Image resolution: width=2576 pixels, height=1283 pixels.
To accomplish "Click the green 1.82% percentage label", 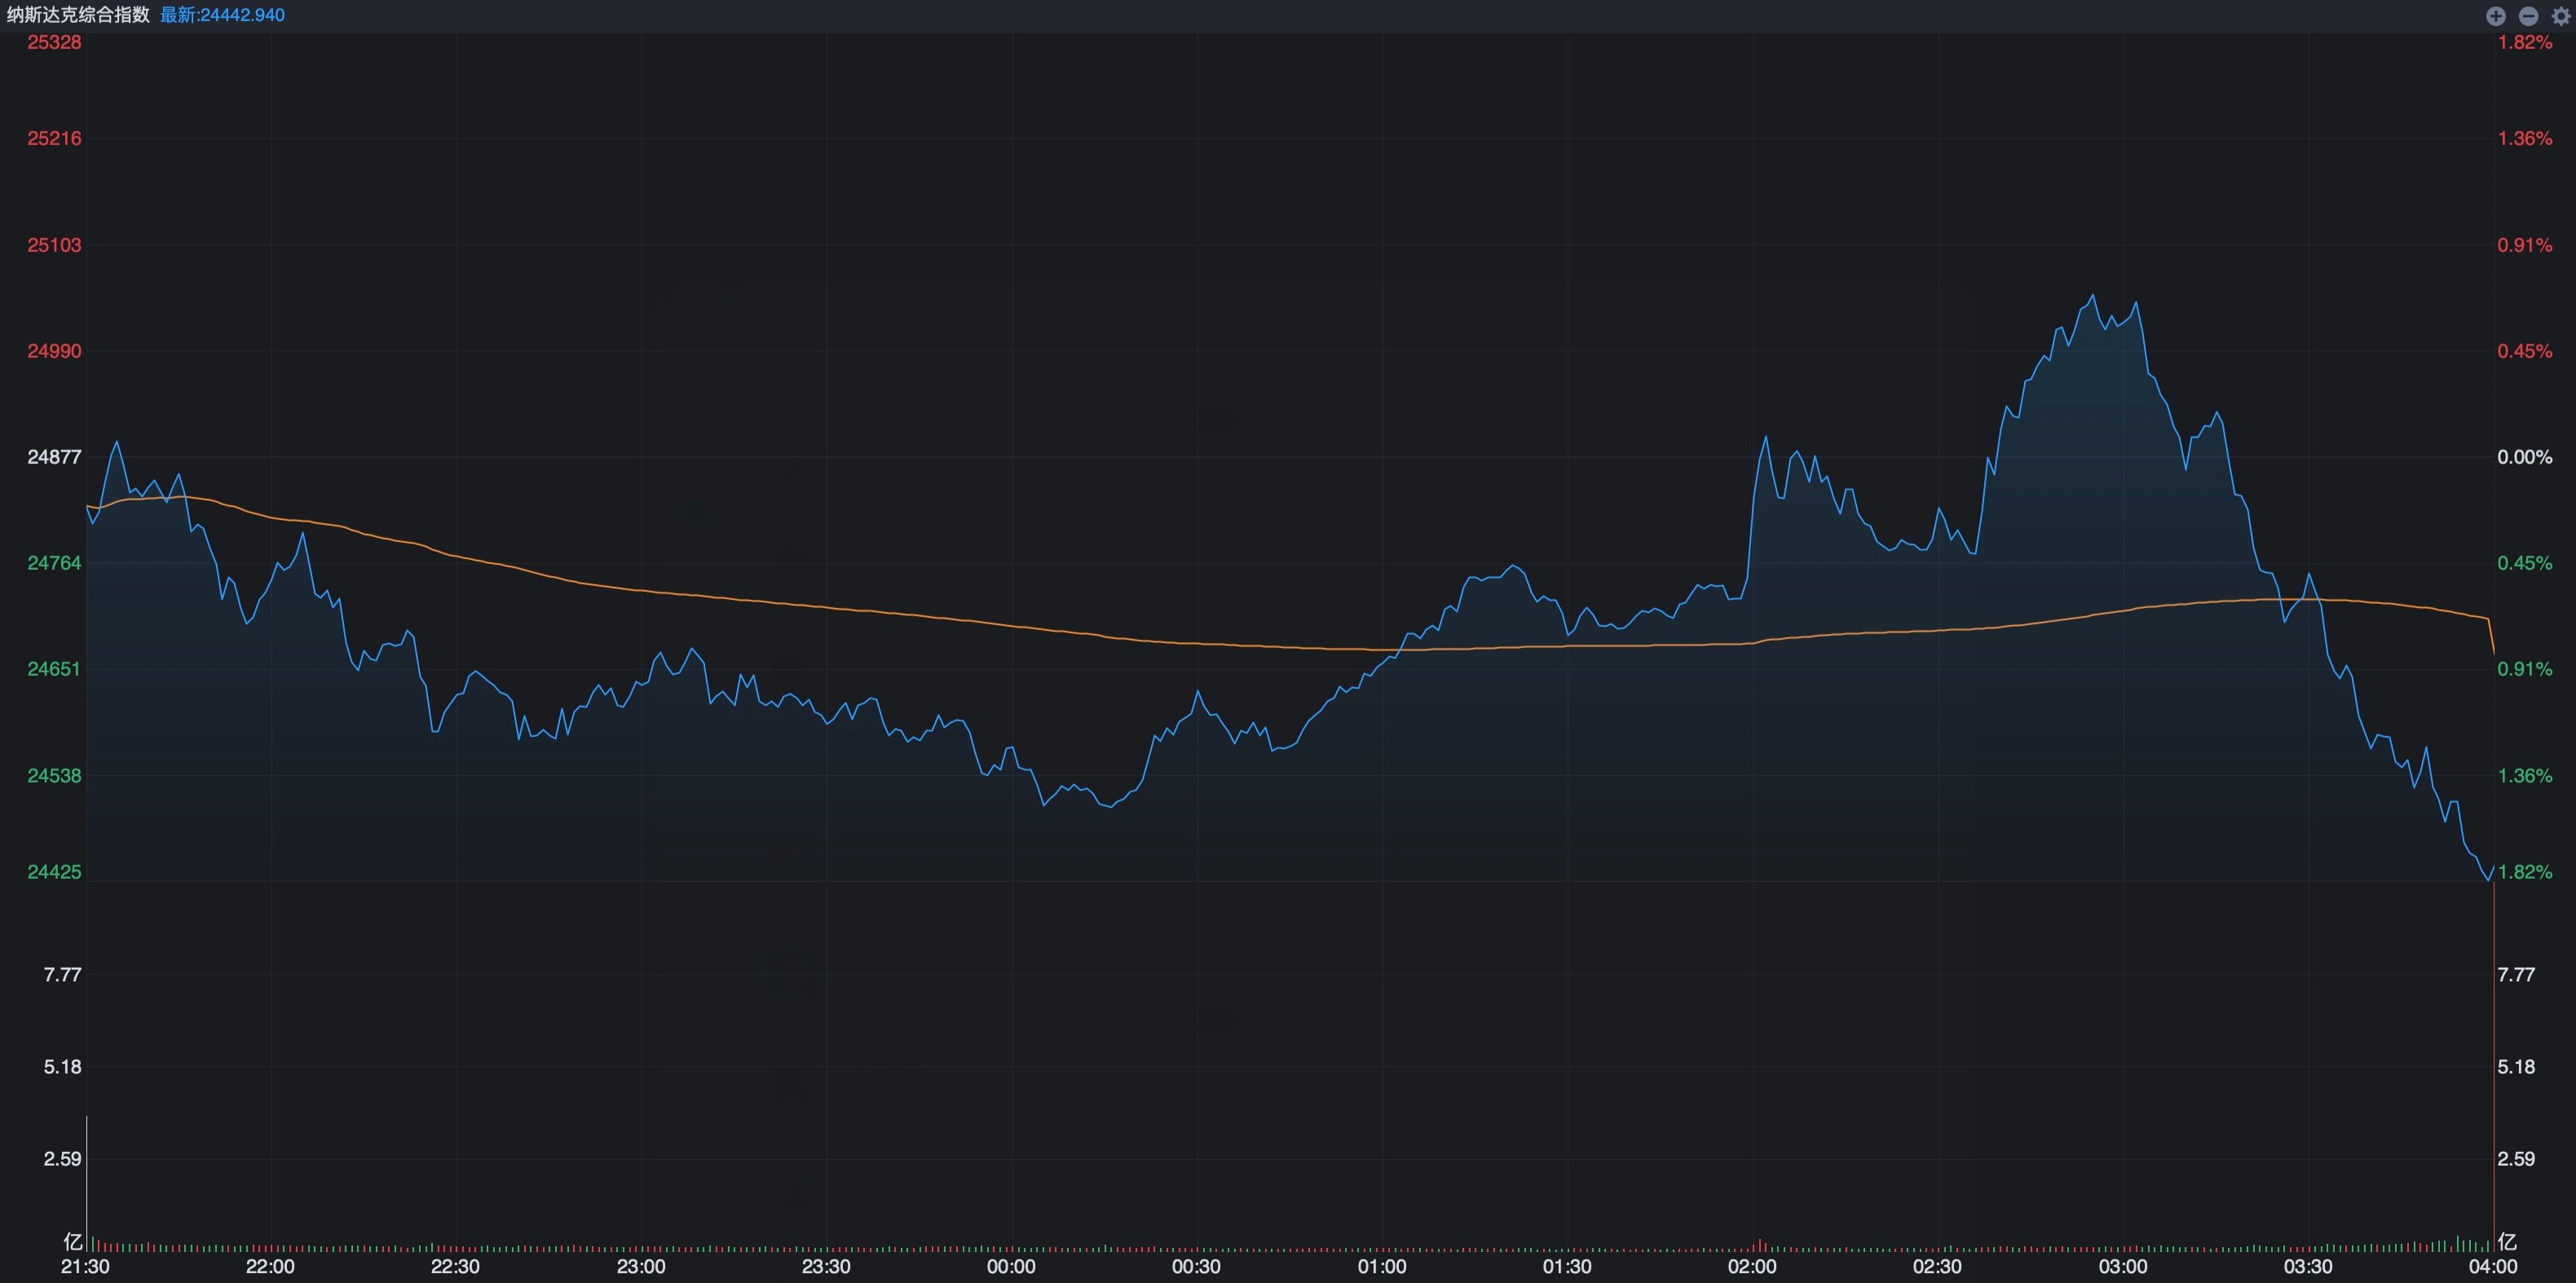I will (x=2525, y=872).
